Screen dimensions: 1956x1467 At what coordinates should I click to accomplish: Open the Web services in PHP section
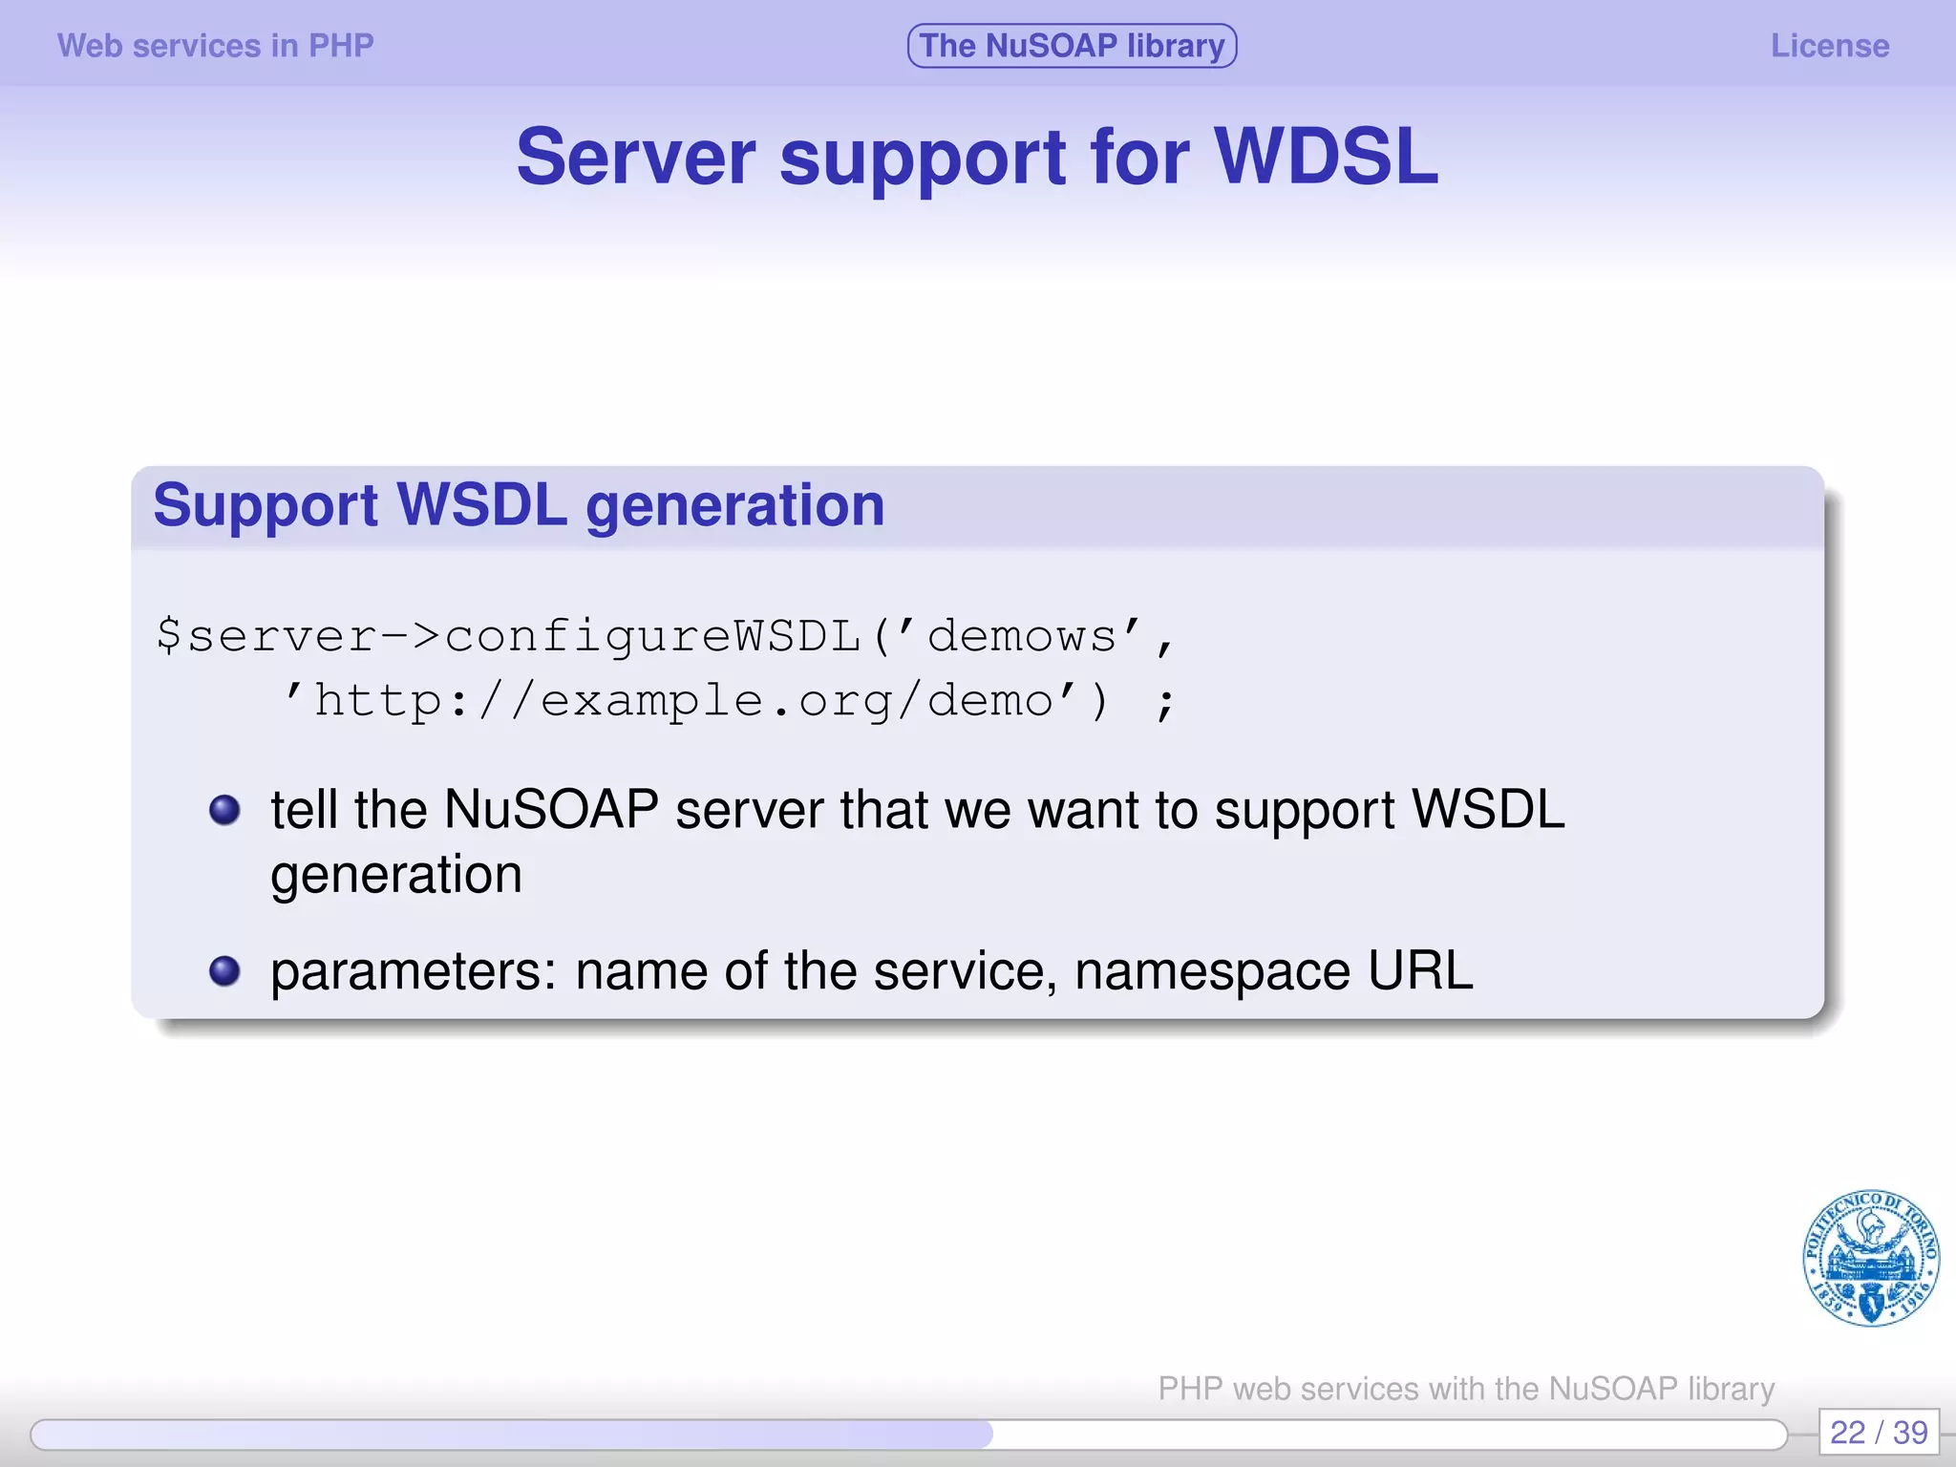(216, 46)
